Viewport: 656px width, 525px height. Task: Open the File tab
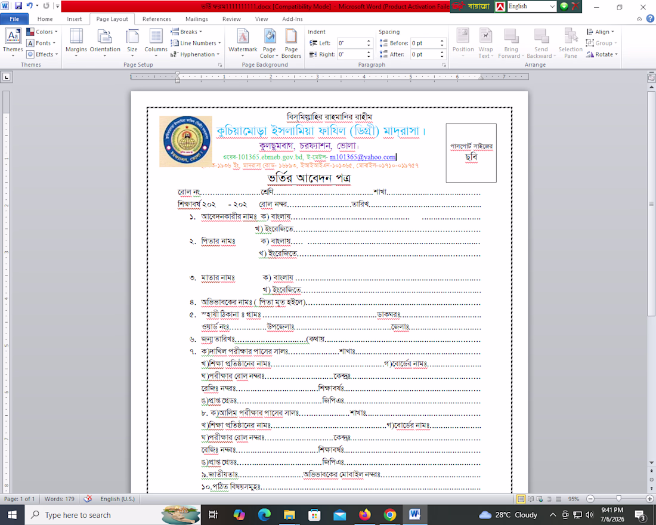[14, 19]
